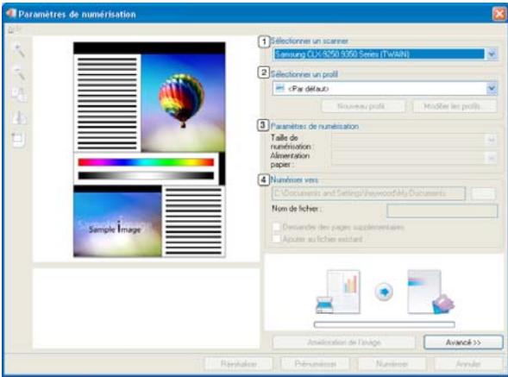This screenshot has width=508, height=377.
Task: Open the profile dropdown arrow
Action: 492,88
